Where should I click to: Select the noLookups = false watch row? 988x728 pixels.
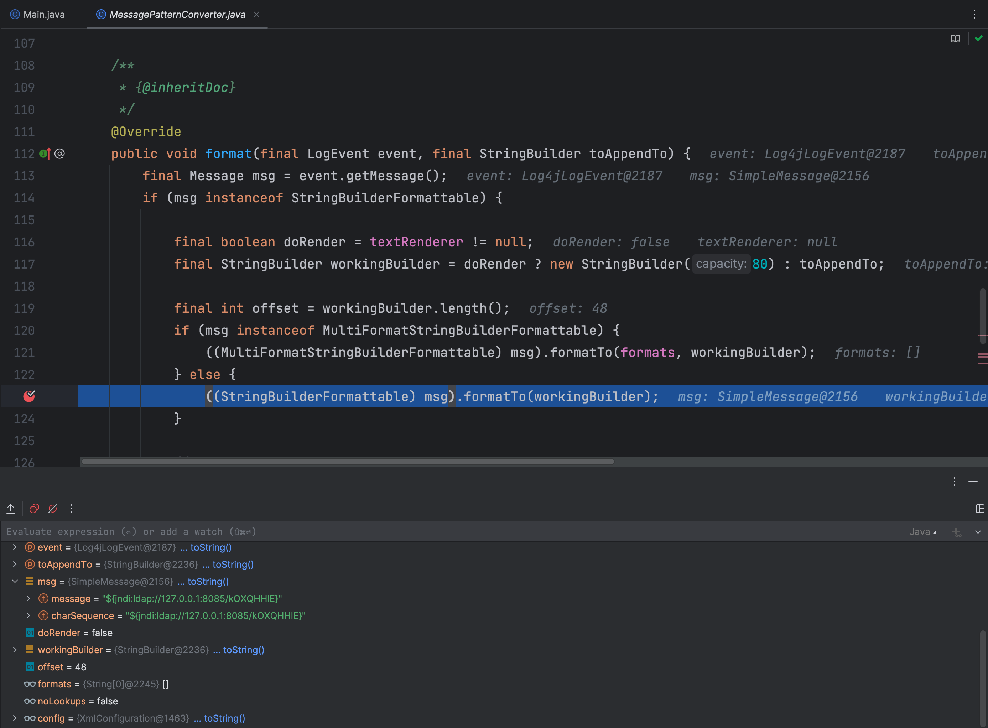[489, 701]
